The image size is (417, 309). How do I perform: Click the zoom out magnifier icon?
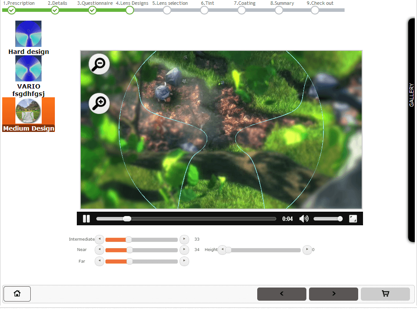(x=99, y=64)
